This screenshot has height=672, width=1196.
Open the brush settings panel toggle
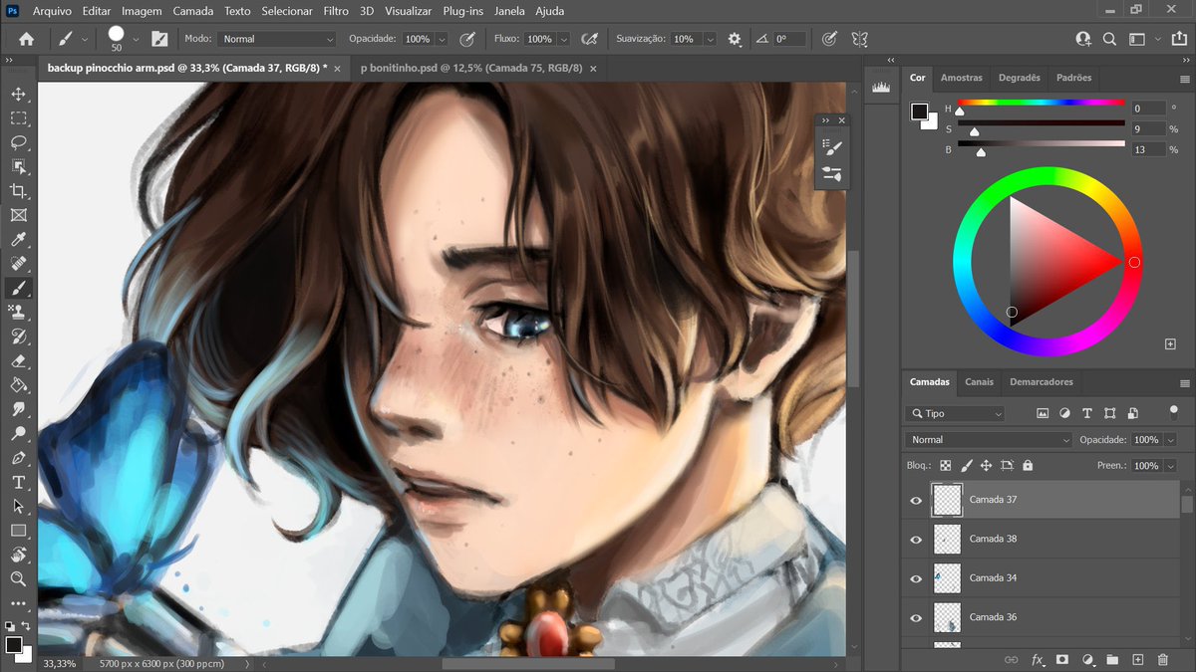159,39
